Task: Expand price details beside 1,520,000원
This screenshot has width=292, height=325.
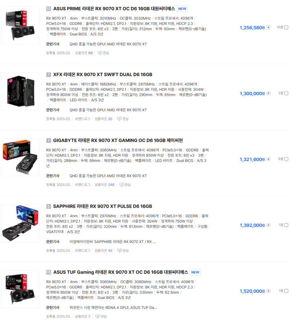Action: (268, 291)
